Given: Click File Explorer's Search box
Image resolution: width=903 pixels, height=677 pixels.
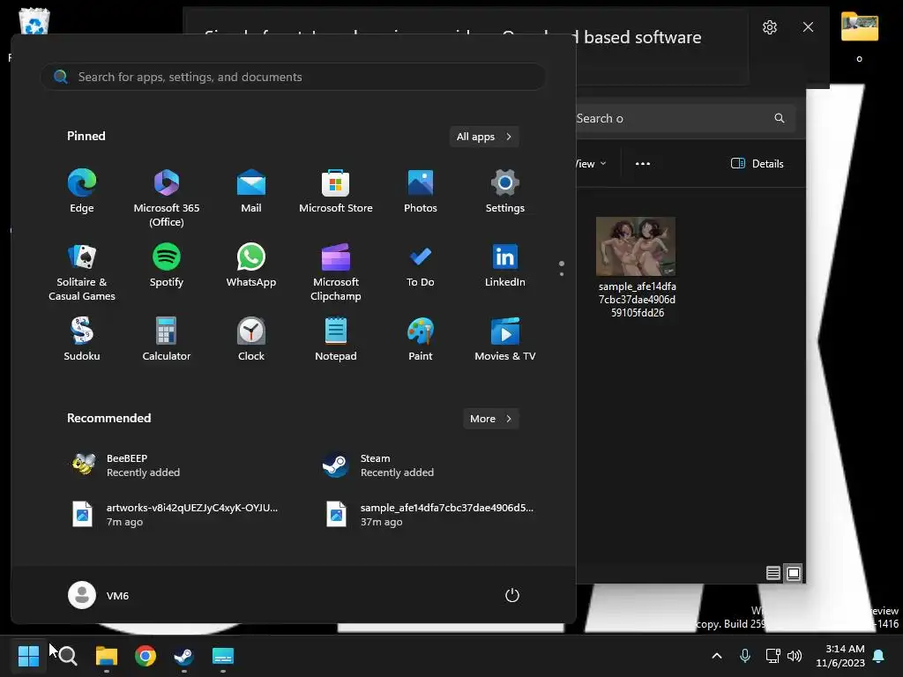Looking at the screenshot, I should pos(685,118).
